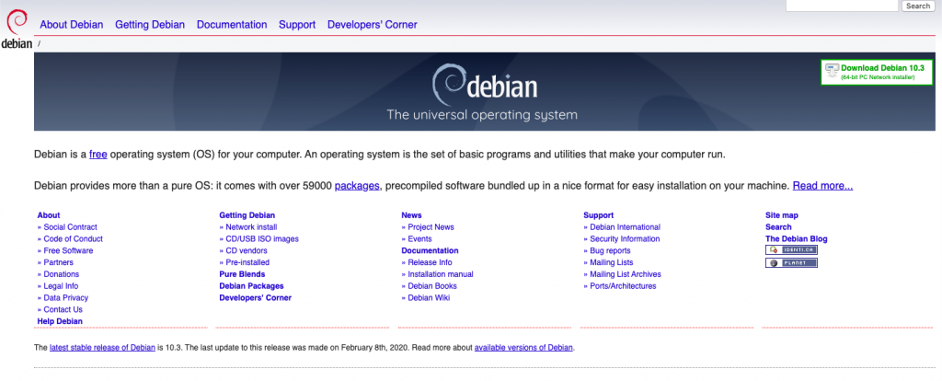The width and height of the screenshot is (942, 381).
Task: Click the download icon in Download Debian box
Action: 832,70
